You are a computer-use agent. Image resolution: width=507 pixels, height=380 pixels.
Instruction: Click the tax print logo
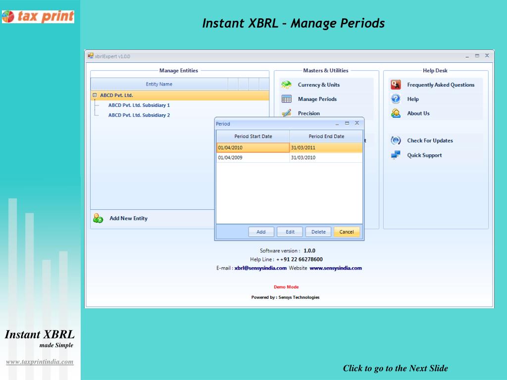(x=38, y=16)
